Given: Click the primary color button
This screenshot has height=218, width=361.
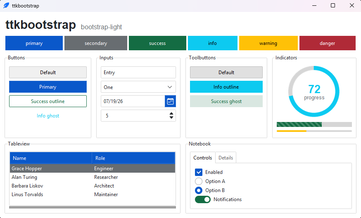Looking at the screenshot, I should coord(34,43).
